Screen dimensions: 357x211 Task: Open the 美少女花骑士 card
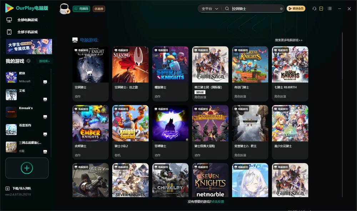click(x=290, y=132)
